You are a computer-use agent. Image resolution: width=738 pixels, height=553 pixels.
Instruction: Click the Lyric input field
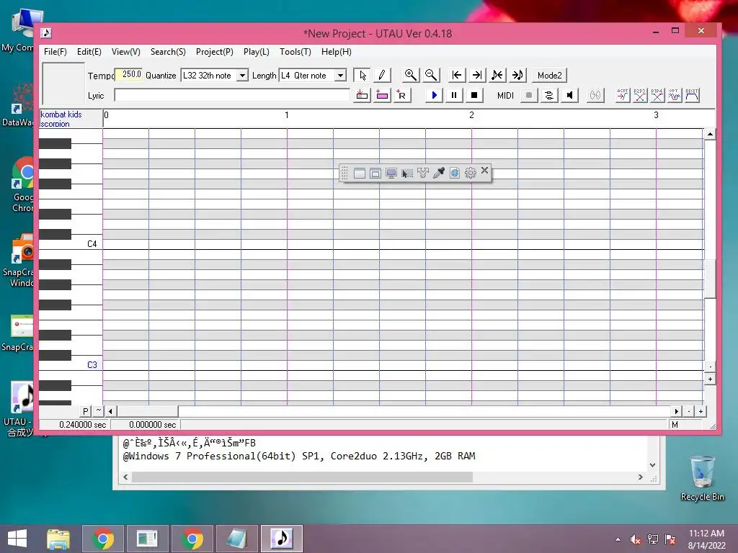click(x=232, y=96)
